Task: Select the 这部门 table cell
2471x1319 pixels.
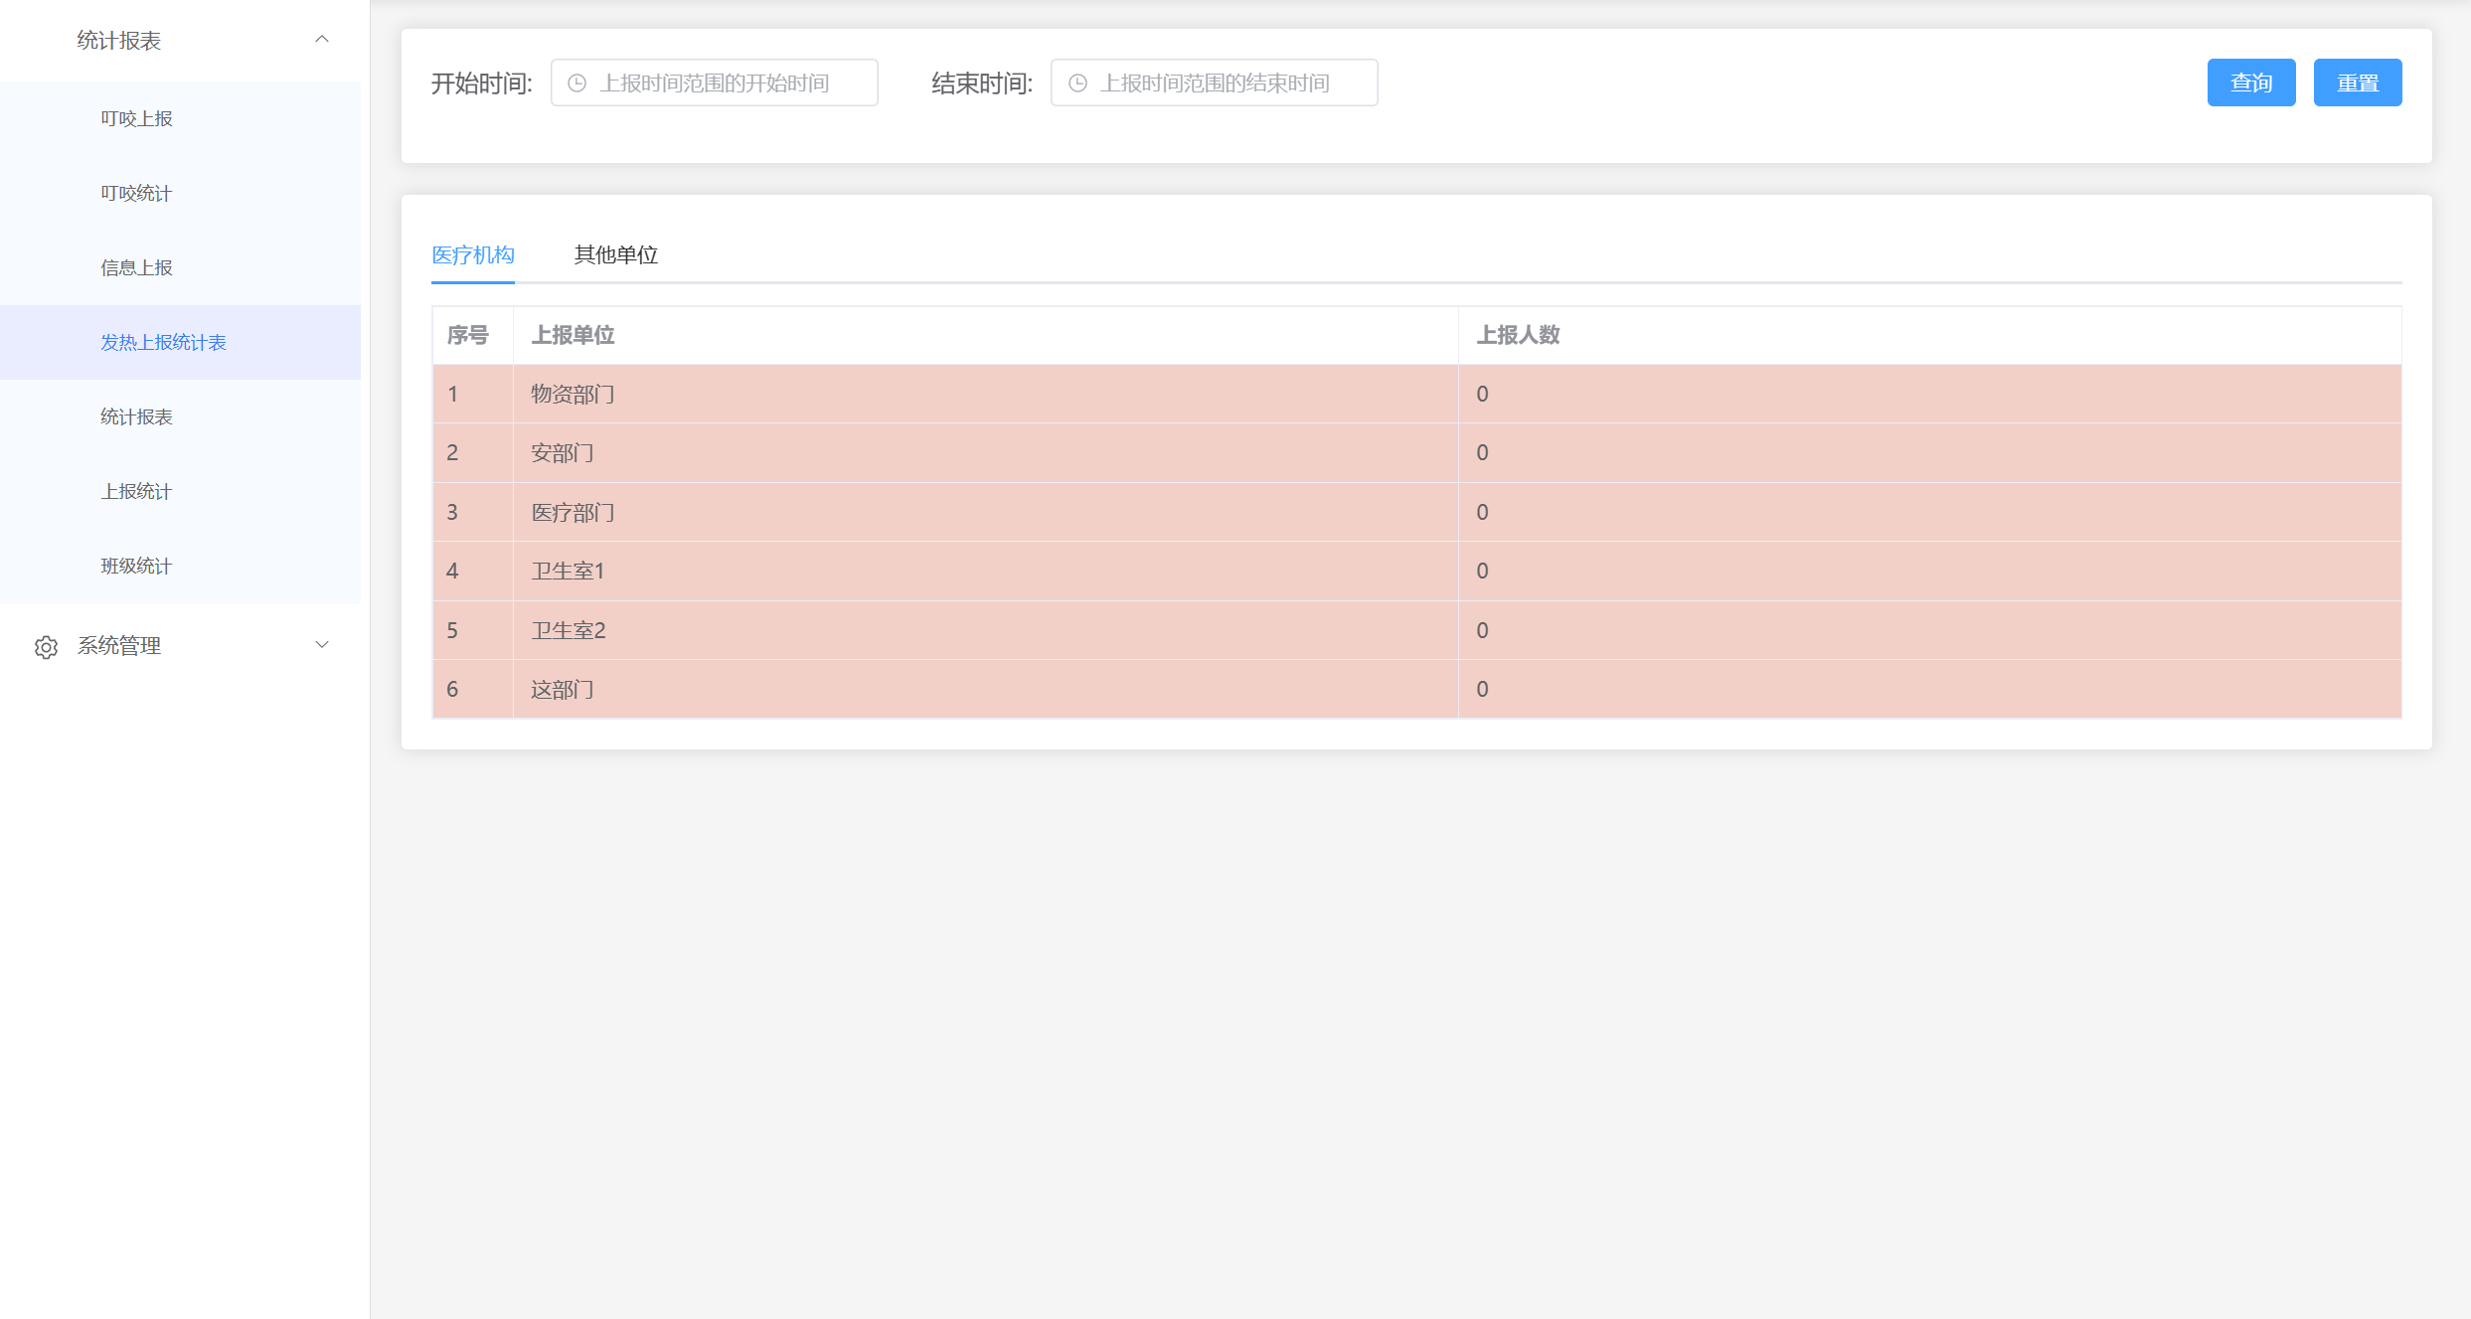Action: coord(985,690)
